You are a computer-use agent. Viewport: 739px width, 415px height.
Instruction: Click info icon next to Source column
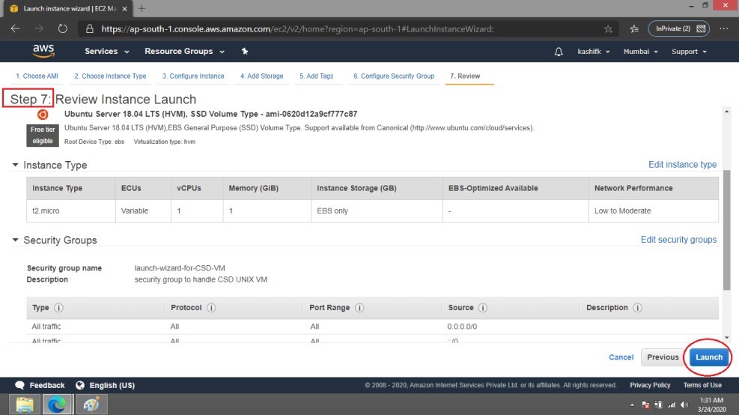pos(483,307)
